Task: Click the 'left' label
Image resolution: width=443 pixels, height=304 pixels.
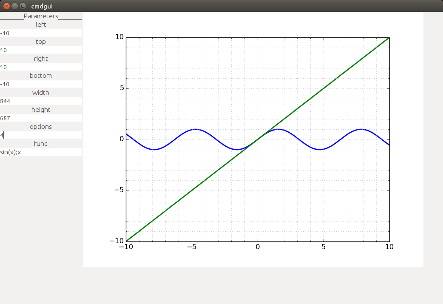Action: pyautogui.click(x=41, y=25)
